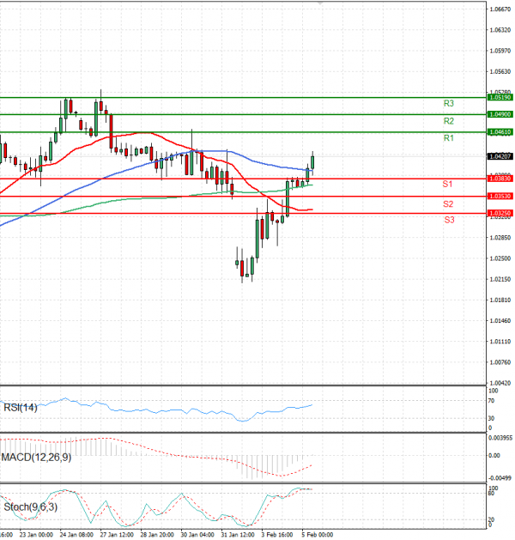This screenshot has height=540, width=515.
Task: Click the 1.06320 price axis value
Action: tap(500, 30)
